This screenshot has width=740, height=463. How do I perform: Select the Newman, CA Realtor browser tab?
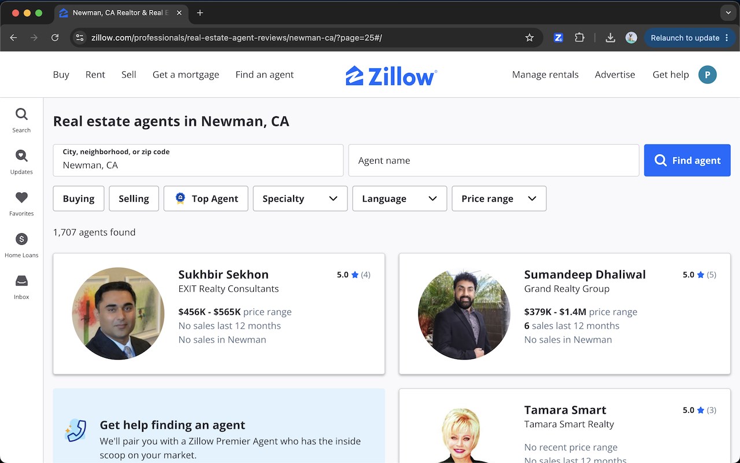(x=120, y=13)
